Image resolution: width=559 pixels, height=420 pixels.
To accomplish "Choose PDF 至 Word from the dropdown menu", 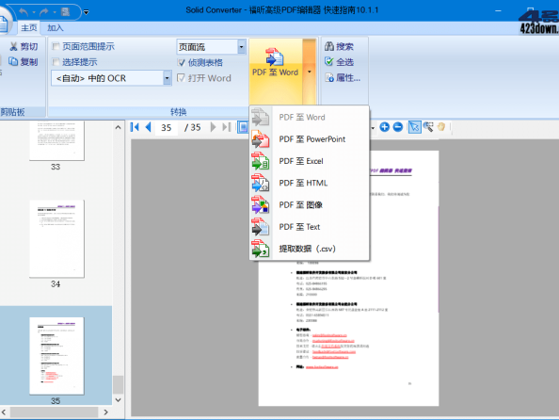I will 309,117.
